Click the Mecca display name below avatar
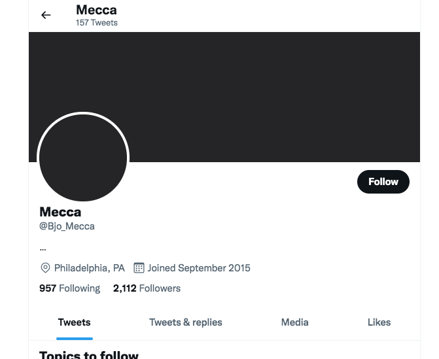439x359 pixels. (60, 212)
